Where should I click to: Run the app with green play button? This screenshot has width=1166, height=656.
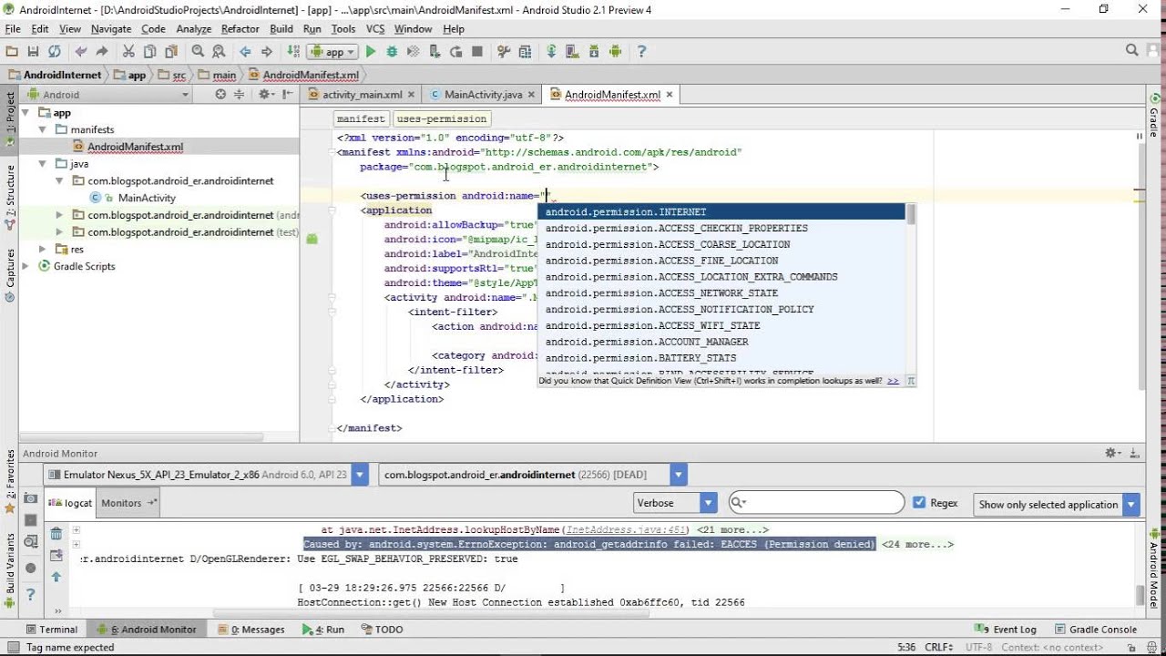[x=371, y=52]
